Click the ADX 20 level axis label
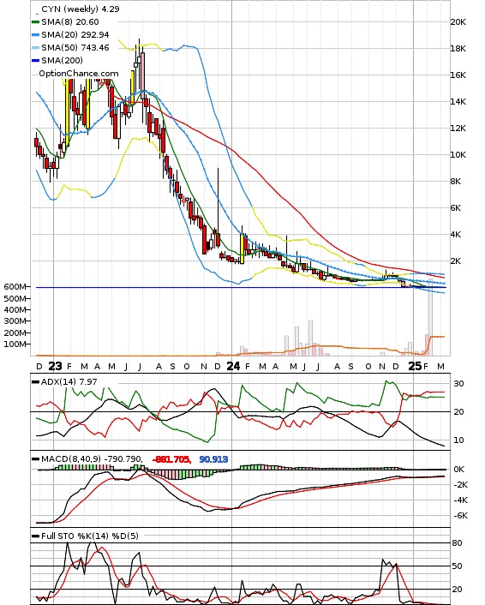The height and width of the screenshot is (605, 485). point(458,411)
